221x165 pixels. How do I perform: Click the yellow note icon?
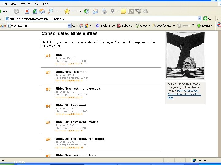point(123,11)
